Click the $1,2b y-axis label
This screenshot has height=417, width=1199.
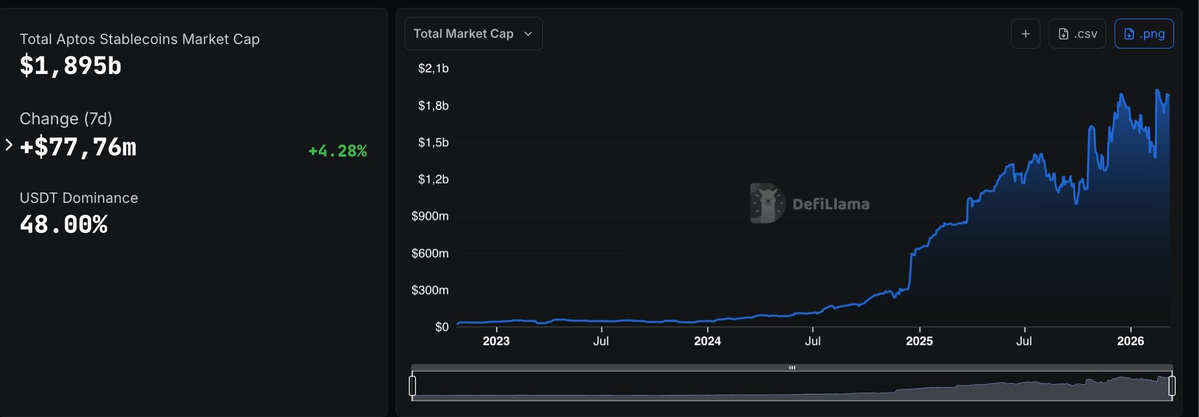433,179
